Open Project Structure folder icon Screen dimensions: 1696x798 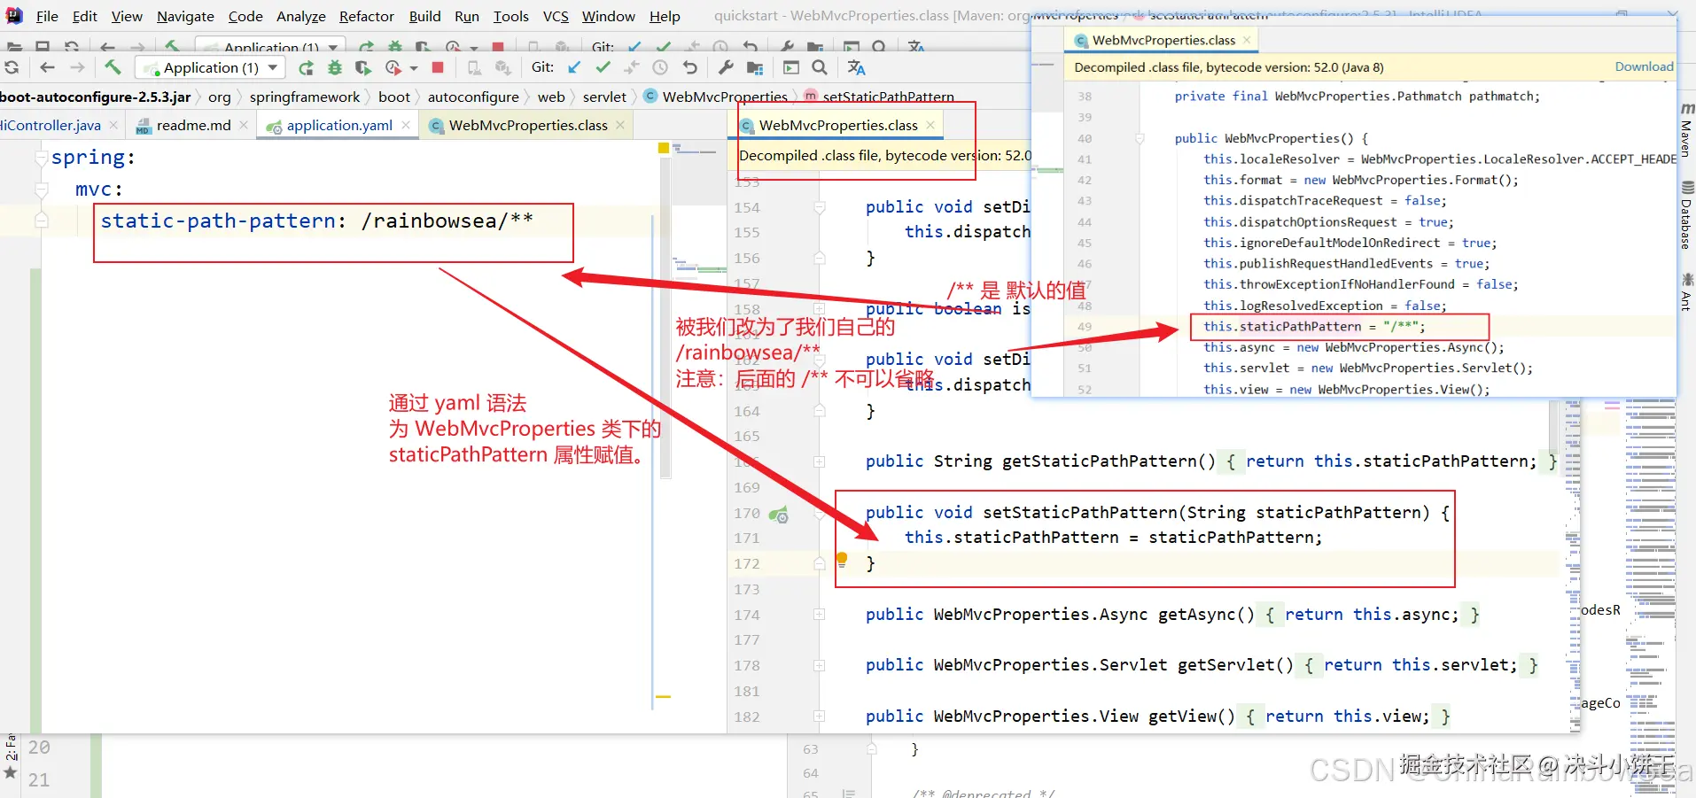755,67
